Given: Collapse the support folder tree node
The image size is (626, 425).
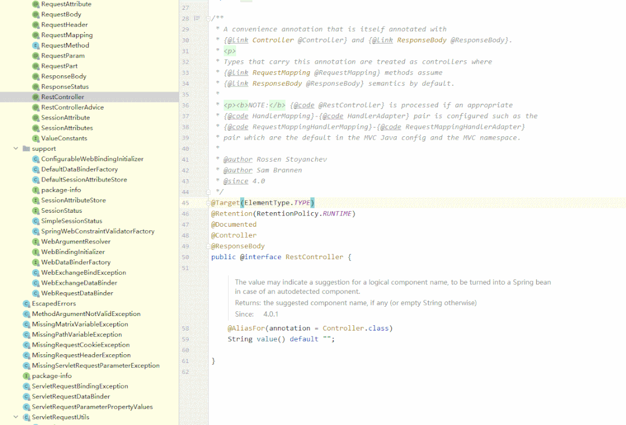Looking at the screenshot, I should [x=15, y=148].
